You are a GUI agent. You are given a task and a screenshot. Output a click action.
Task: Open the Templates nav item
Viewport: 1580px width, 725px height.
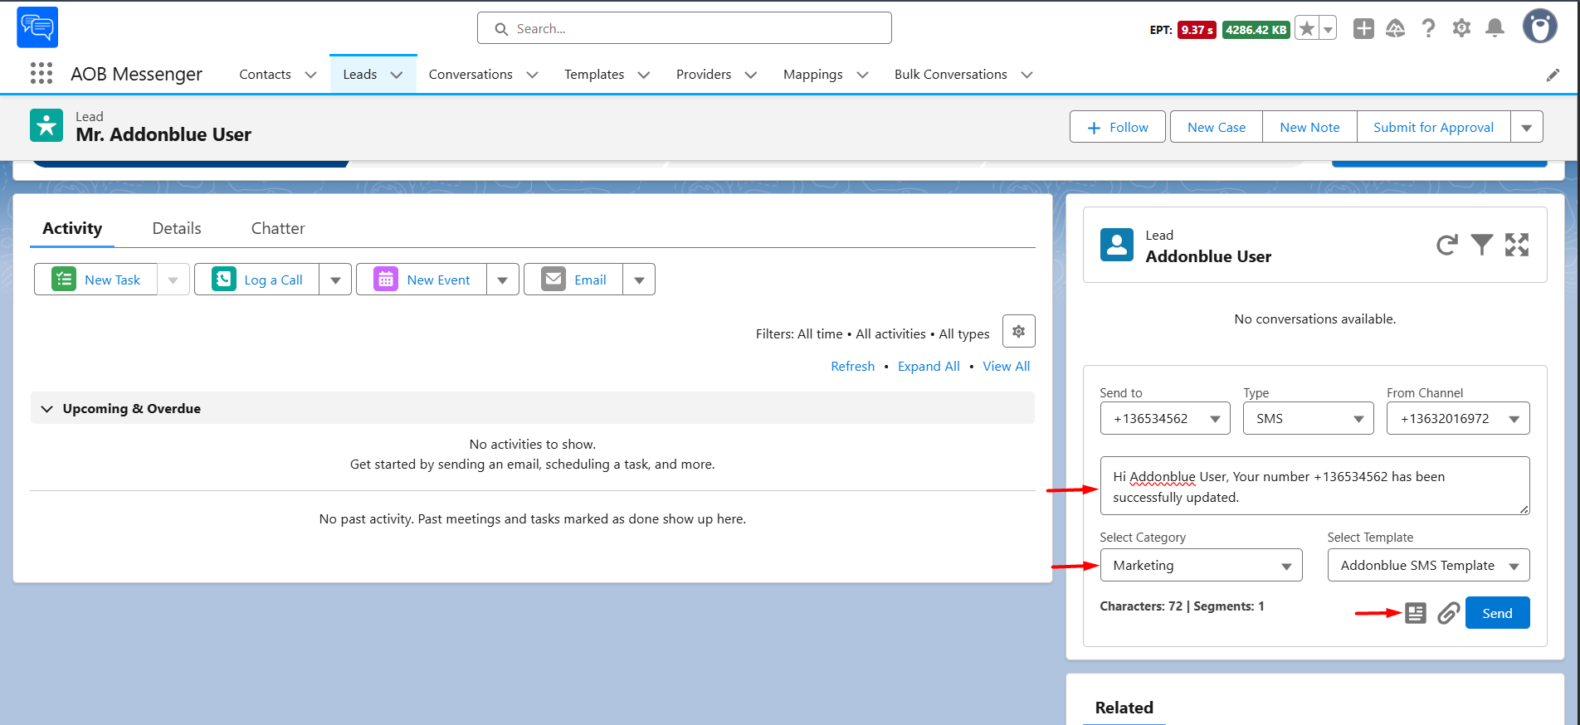594,74
